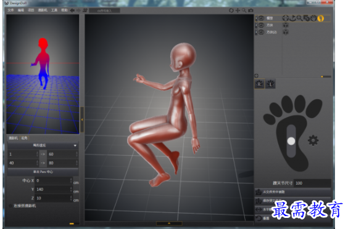
Task: Click the undo back arrow in toolbar
Action: coord(72,10)
